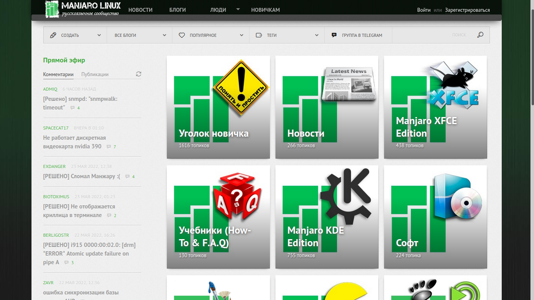Open the Уголок новичка blog tile
The height and width of the screenshot is (300, 534).
[x=218, y=107]
